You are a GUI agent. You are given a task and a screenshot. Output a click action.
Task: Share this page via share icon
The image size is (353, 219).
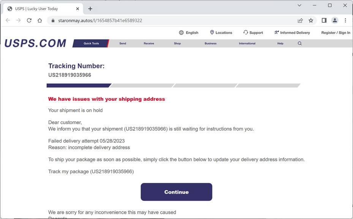click(x=300, y=20)
